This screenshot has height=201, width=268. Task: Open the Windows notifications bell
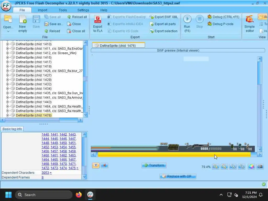[261, 195]
